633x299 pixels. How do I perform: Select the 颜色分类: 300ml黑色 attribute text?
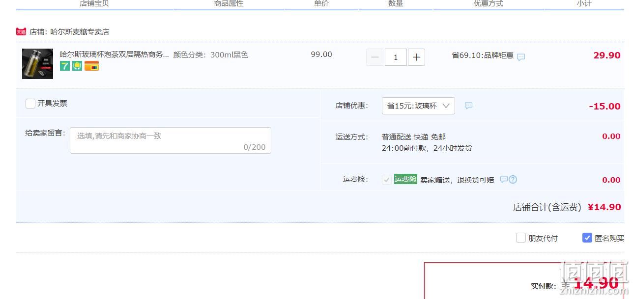(x=211, y=54)
